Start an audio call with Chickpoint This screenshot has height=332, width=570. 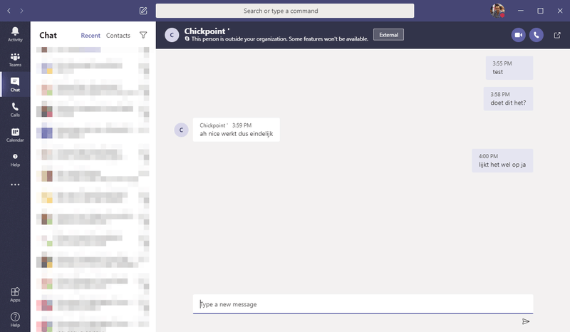pos(537,35)
